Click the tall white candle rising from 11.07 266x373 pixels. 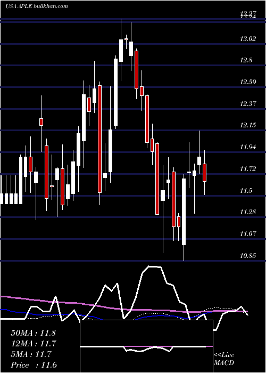[184, 212]
